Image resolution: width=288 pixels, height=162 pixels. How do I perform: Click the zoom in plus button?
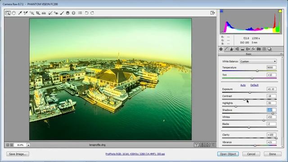(12, 145)
